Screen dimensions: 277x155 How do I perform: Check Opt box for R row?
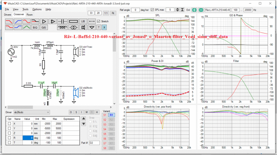point(9,138)
